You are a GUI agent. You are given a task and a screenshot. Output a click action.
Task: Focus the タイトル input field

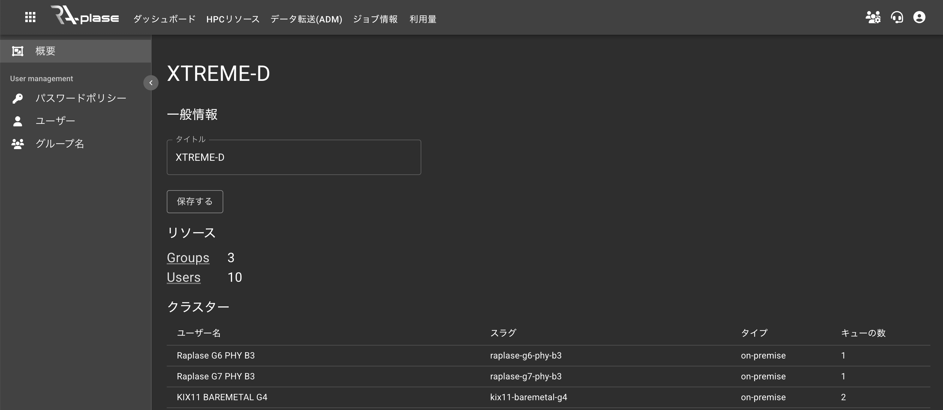pyautogui.click(x=294, y=157)
